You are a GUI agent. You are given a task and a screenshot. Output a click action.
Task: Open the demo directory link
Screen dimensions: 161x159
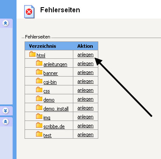[49, 100]
